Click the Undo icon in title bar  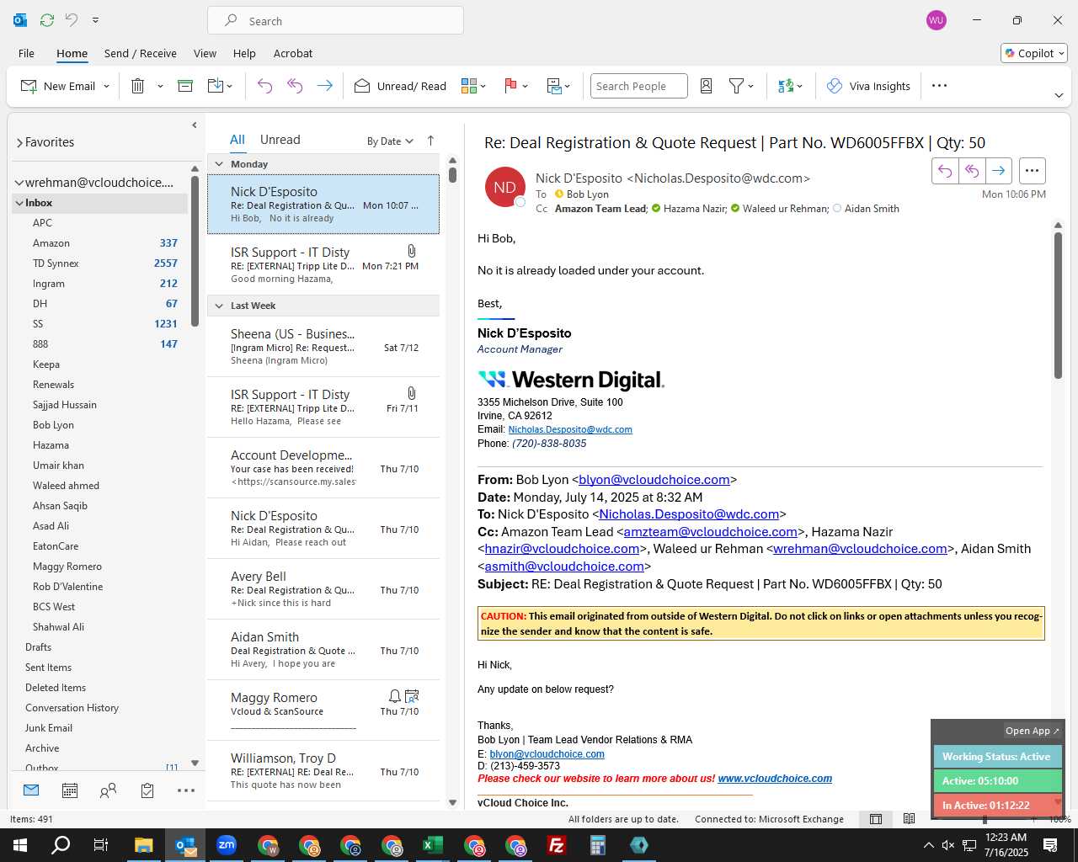pyautogui.click(x=72, y=19)
